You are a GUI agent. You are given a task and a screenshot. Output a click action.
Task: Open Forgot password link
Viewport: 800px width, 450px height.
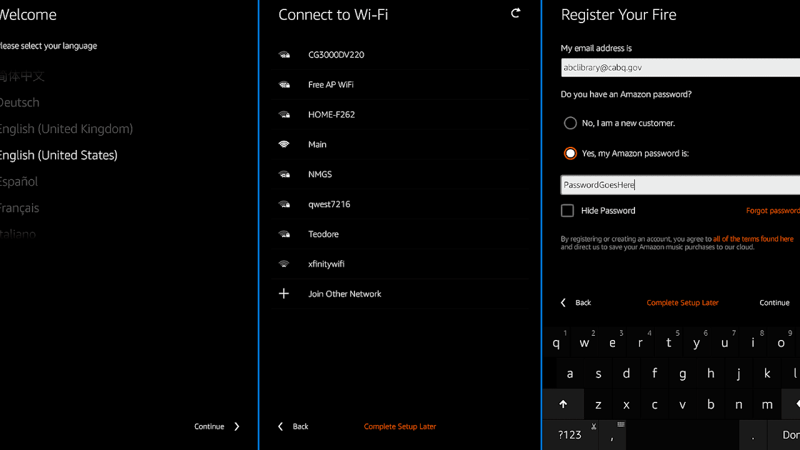pos(773,211)
